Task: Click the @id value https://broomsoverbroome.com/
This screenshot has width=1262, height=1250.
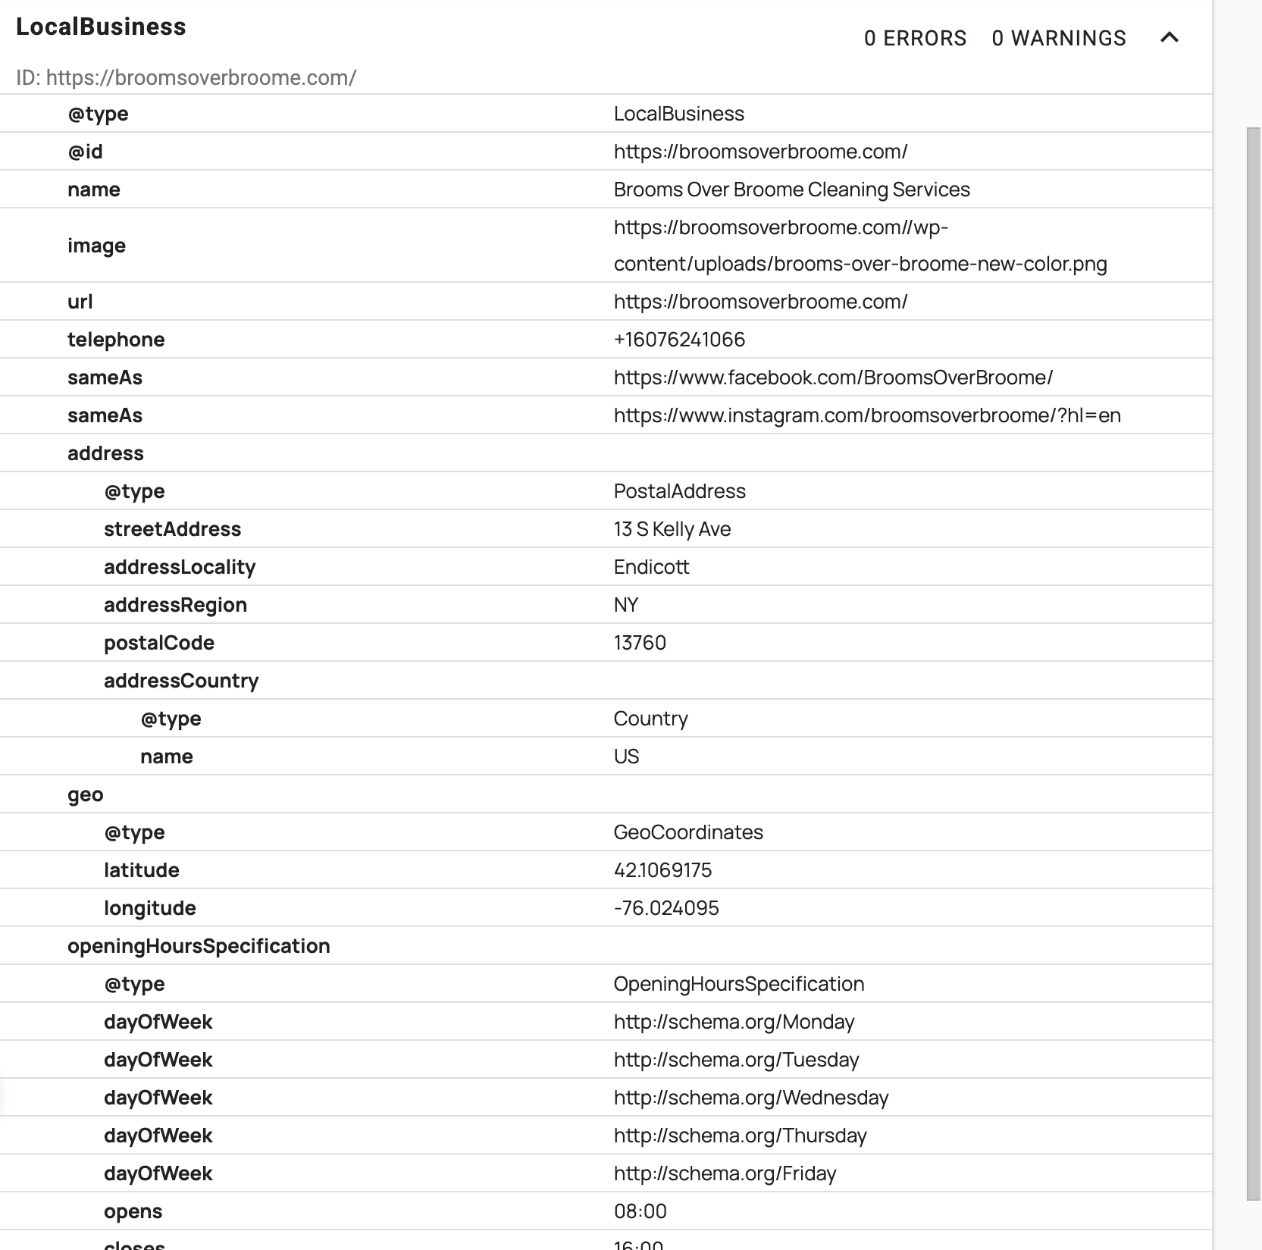Action: coord(760,152)
